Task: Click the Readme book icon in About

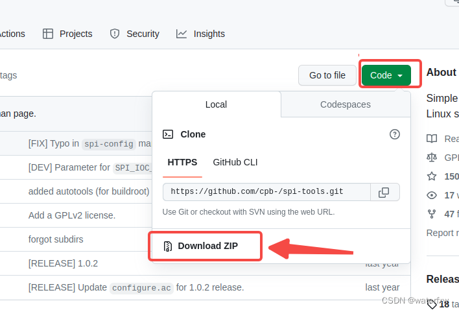Action: (432, 138)
